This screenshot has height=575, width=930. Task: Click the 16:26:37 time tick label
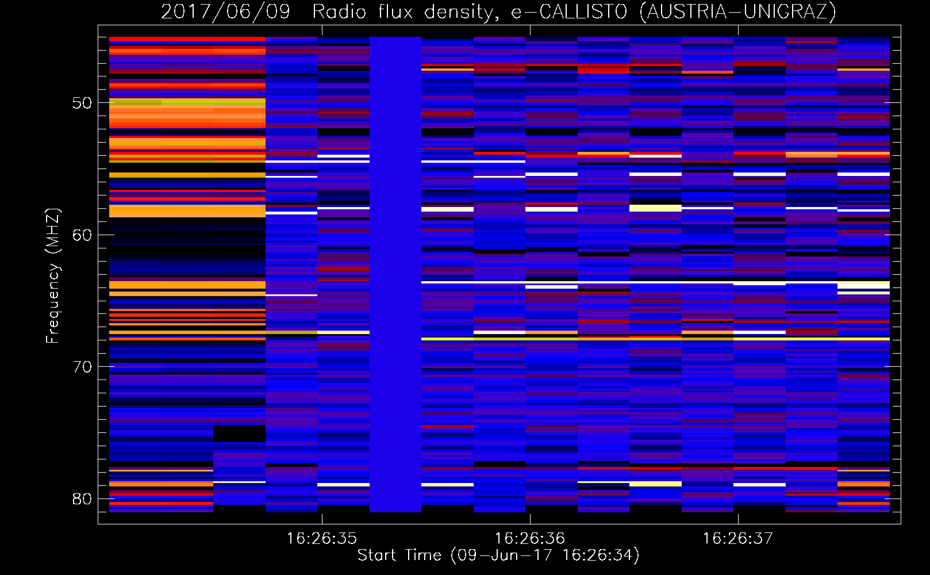(738, 539)
